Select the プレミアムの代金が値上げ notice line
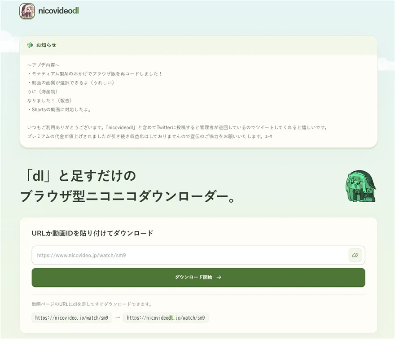Screen dimensions: 395x339 point(149,136)
